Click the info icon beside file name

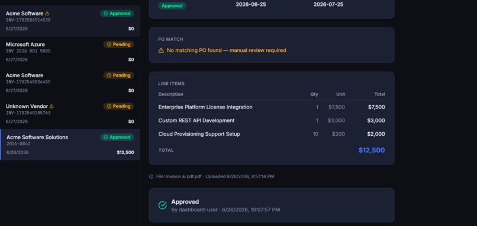tap(151, 176)
